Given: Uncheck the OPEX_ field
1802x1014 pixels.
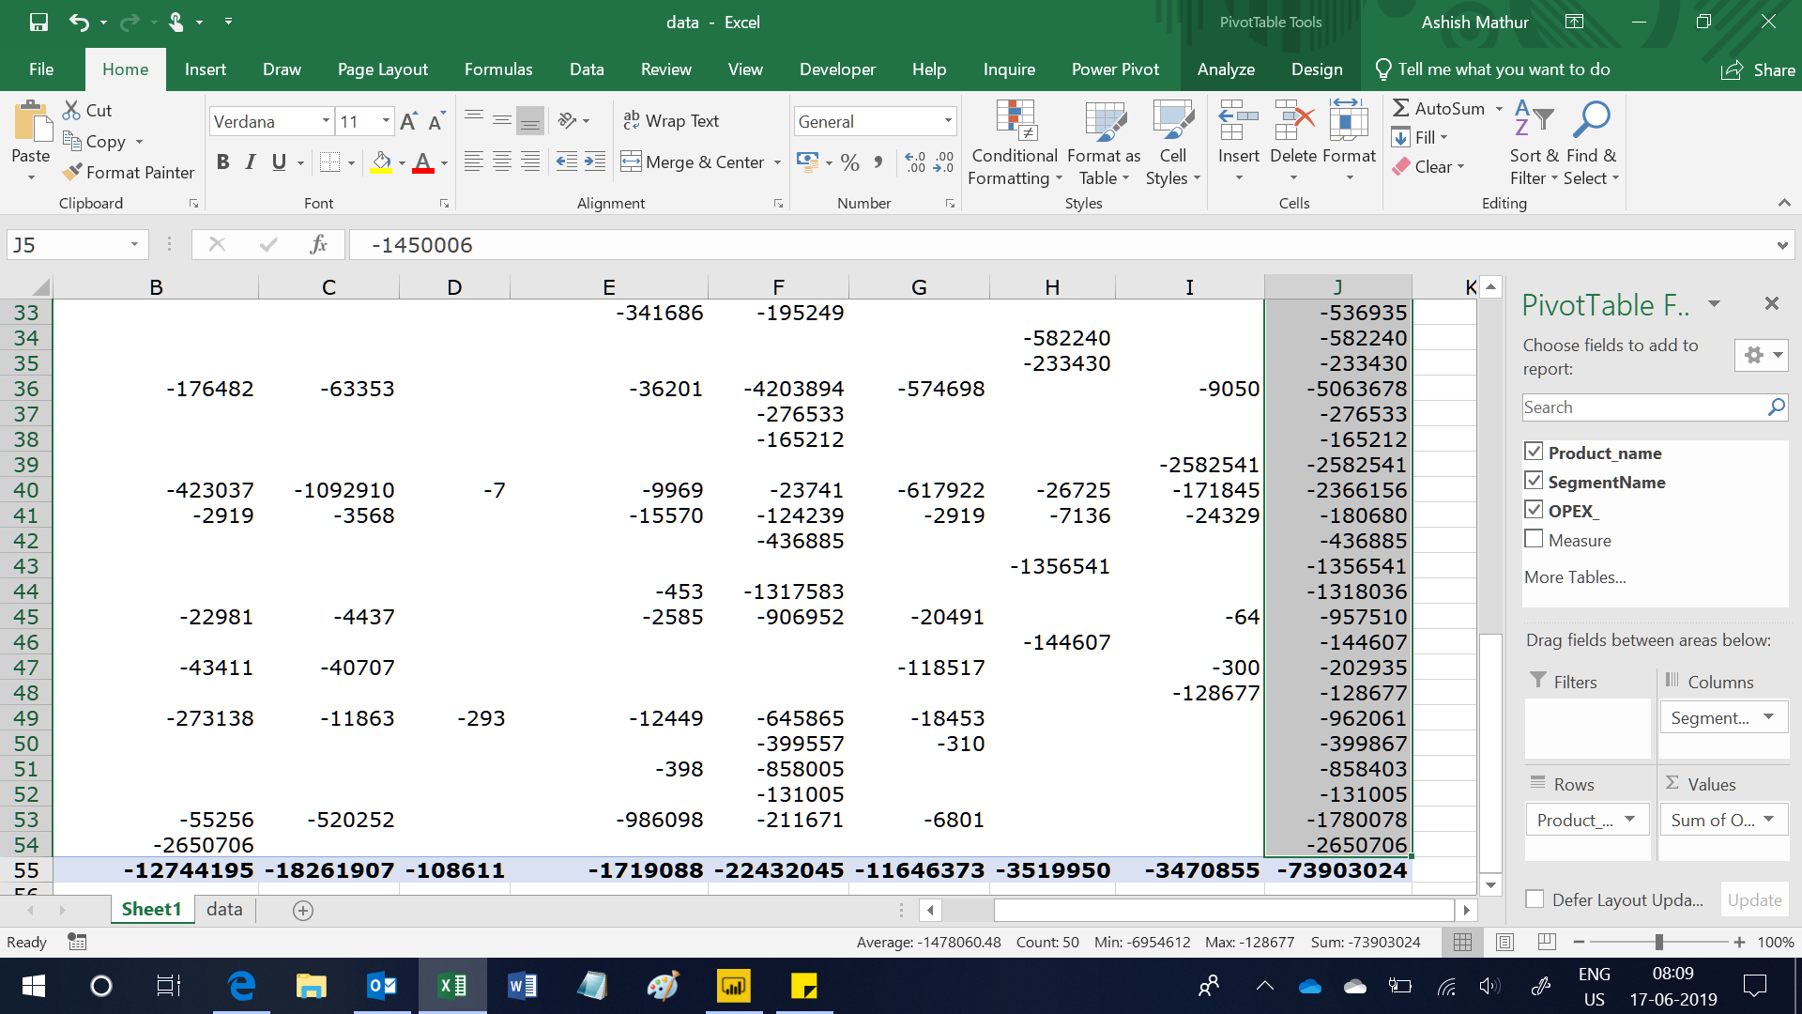Looking at the screenshot, I should [1534, 511].
